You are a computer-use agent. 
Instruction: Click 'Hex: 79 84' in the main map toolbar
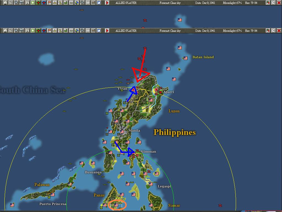[251, 31]
